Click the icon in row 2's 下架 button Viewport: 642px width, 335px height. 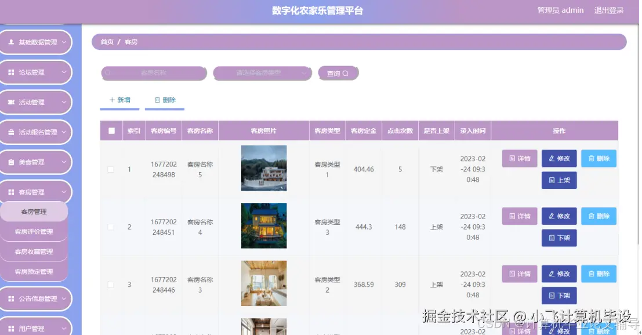tap(552, 238)
